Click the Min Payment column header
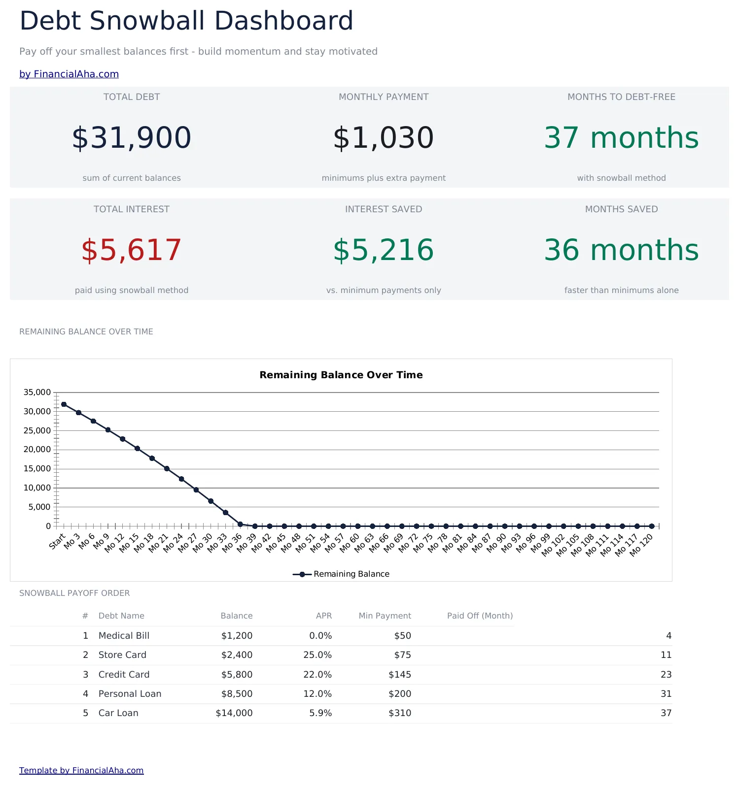The height and width of the screenshot is (785, 739). click(x=385, y=616)
